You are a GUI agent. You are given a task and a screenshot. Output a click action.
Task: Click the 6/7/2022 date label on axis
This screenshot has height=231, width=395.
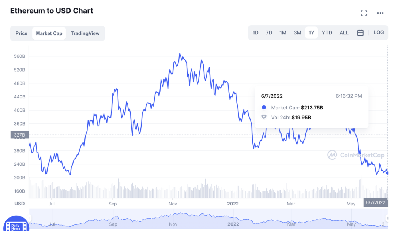click(x=376, y=202)
